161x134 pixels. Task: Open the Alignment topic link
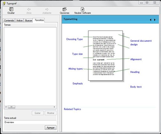[x=136, y=59]
